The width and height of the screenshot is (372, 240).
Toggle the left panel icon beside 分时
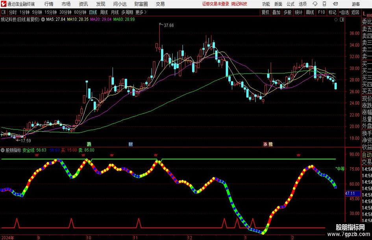click(x=3, y=12)
